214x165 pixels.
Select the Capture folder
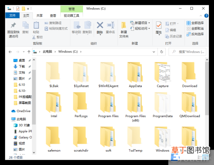(x=163, y=75)
